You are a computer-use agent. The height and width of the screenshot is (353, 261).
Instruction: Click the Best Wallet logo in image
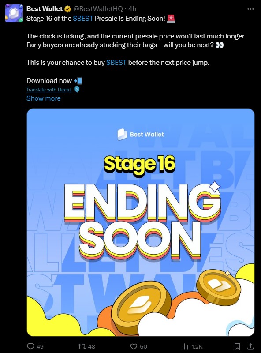(141, 135)
